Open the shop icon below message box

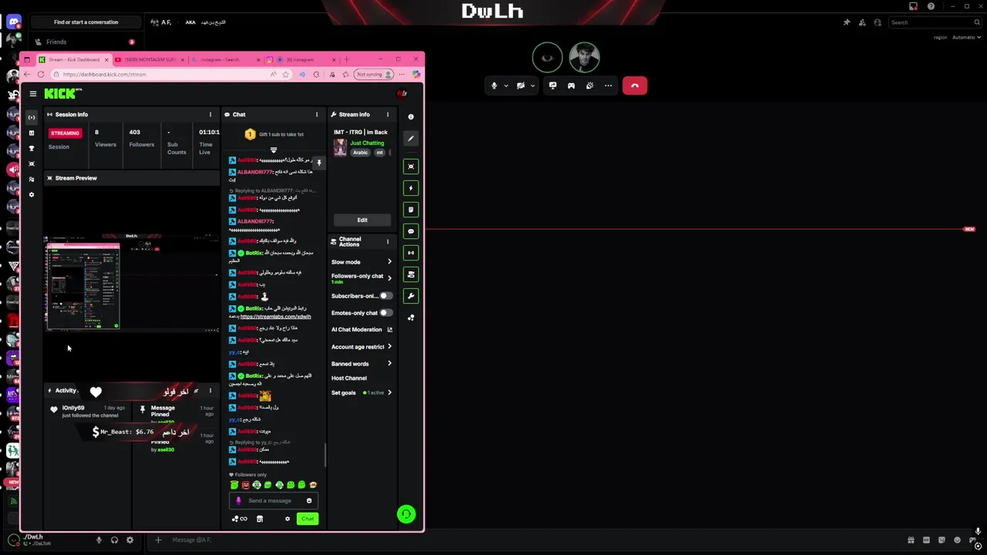coord(260,519)
